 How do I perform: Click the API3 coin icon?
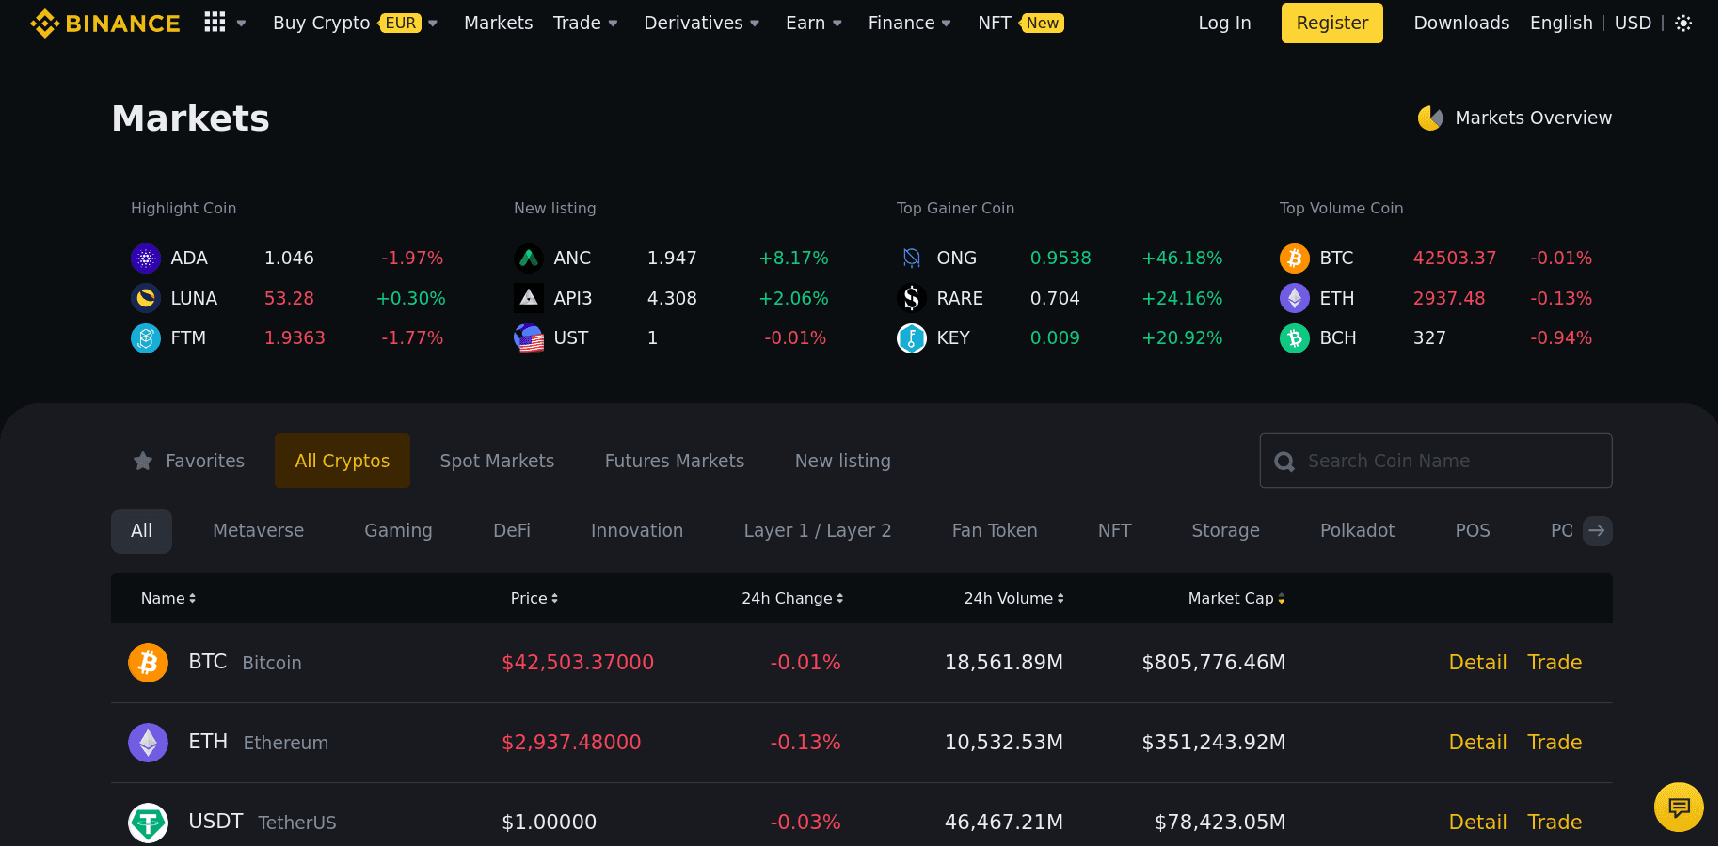(529, 298)
